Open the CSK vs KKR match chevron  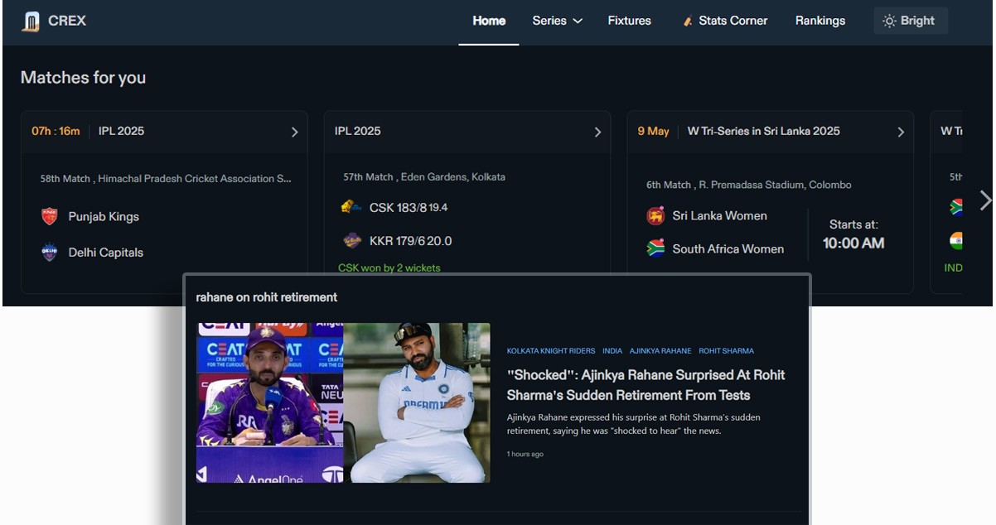tap(597, 132)
